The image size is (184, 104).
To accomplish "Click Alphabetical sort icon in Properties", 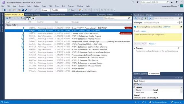I will click(137, 84).
